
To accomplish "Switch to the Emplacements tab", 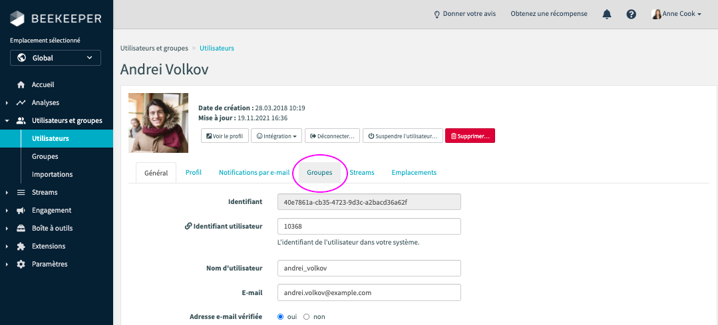I will coord(414,172).
